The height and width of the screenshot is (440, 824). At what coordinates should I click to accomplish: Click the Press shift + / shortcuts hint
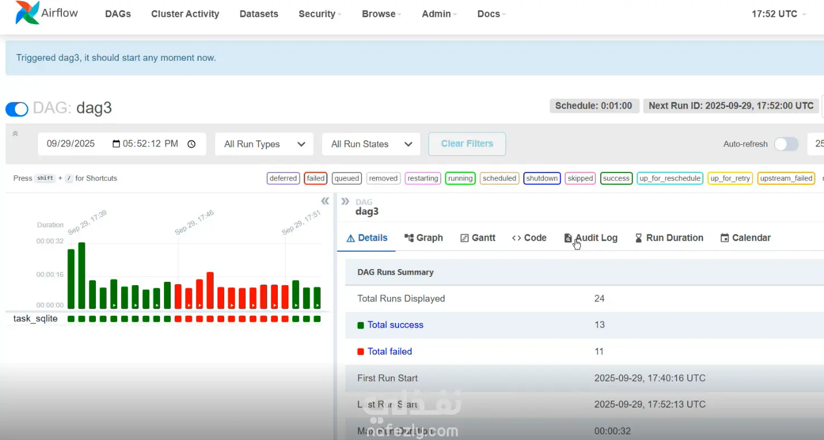click(65, 178)
